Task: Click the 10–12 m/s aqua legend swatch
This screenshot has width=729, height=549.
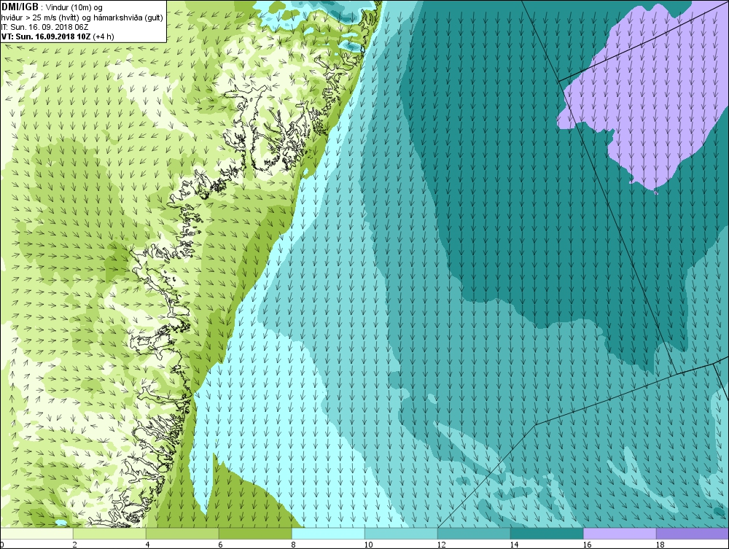Action: pos(401,533)
